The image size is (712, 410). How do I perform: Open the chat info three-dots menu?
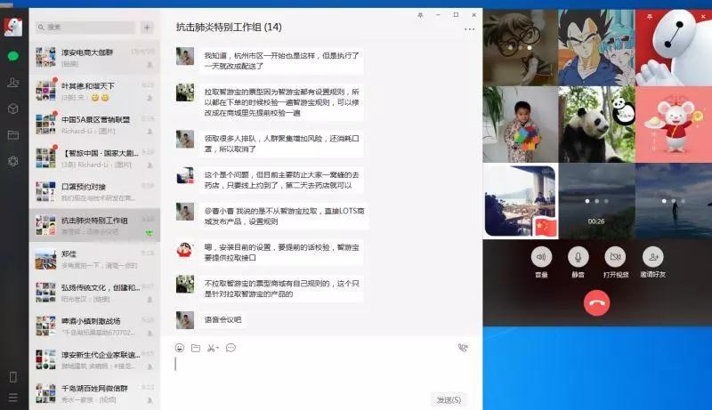pos(470,29)
